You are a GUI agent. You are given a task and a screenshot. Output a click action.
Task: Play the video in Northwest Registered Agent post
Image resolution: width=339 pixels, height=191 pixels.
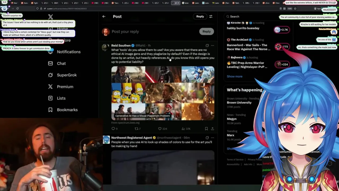coord(163,167)
